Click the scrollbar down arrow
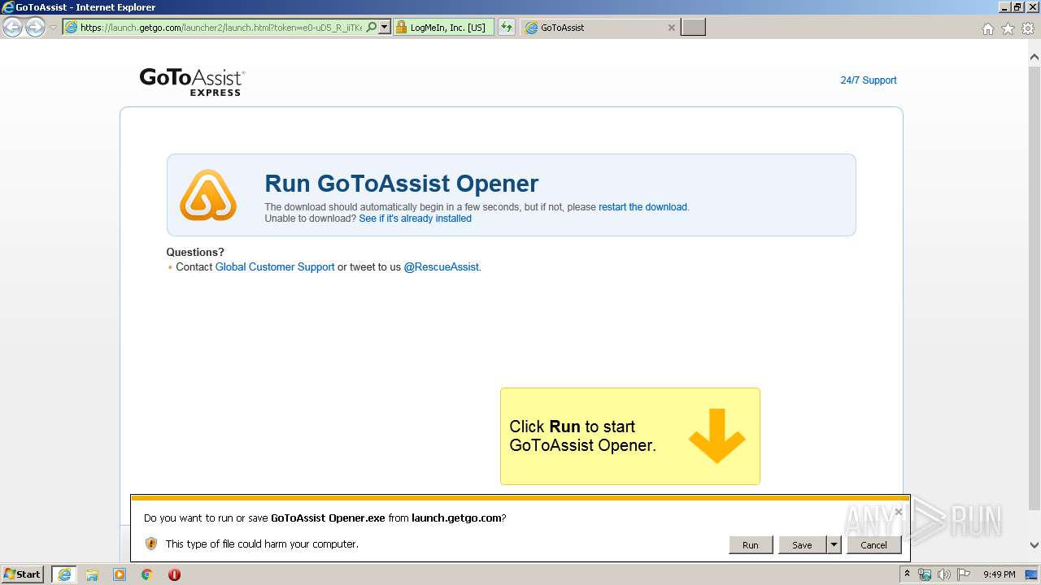This screenshot has height=585, width=1041. 1034,545
